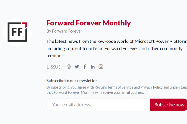This screenshot has height=124, width=187.
Task: View the 1 ISSUE count
Action: (54, 67)
